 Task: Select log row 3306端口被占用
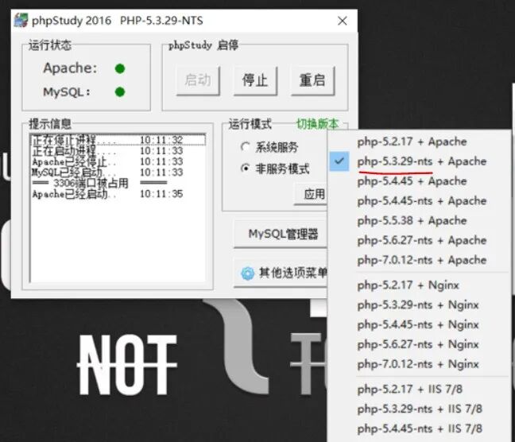pyautogui.click(x=118, y=183)
